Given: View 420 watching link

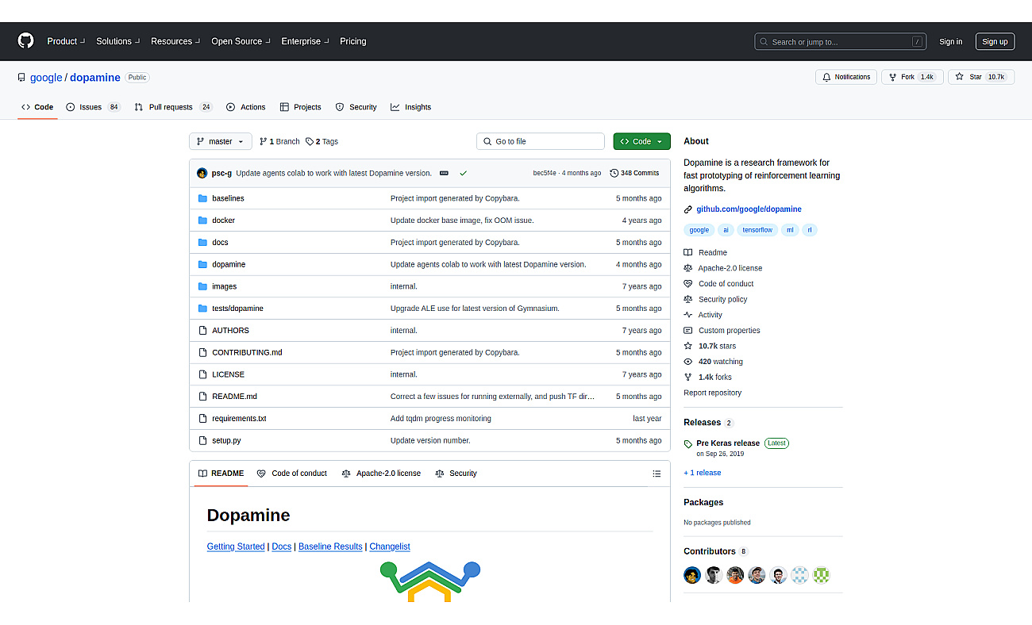Looking at the screenshot, I should pos(714,362).
